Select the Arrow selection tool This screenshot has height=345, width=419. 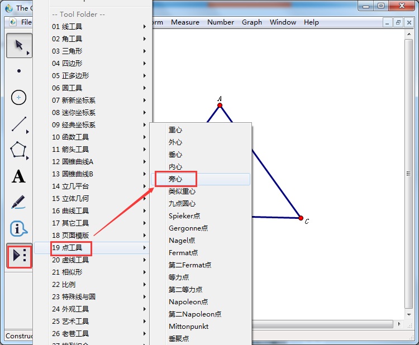pos(19,45)
